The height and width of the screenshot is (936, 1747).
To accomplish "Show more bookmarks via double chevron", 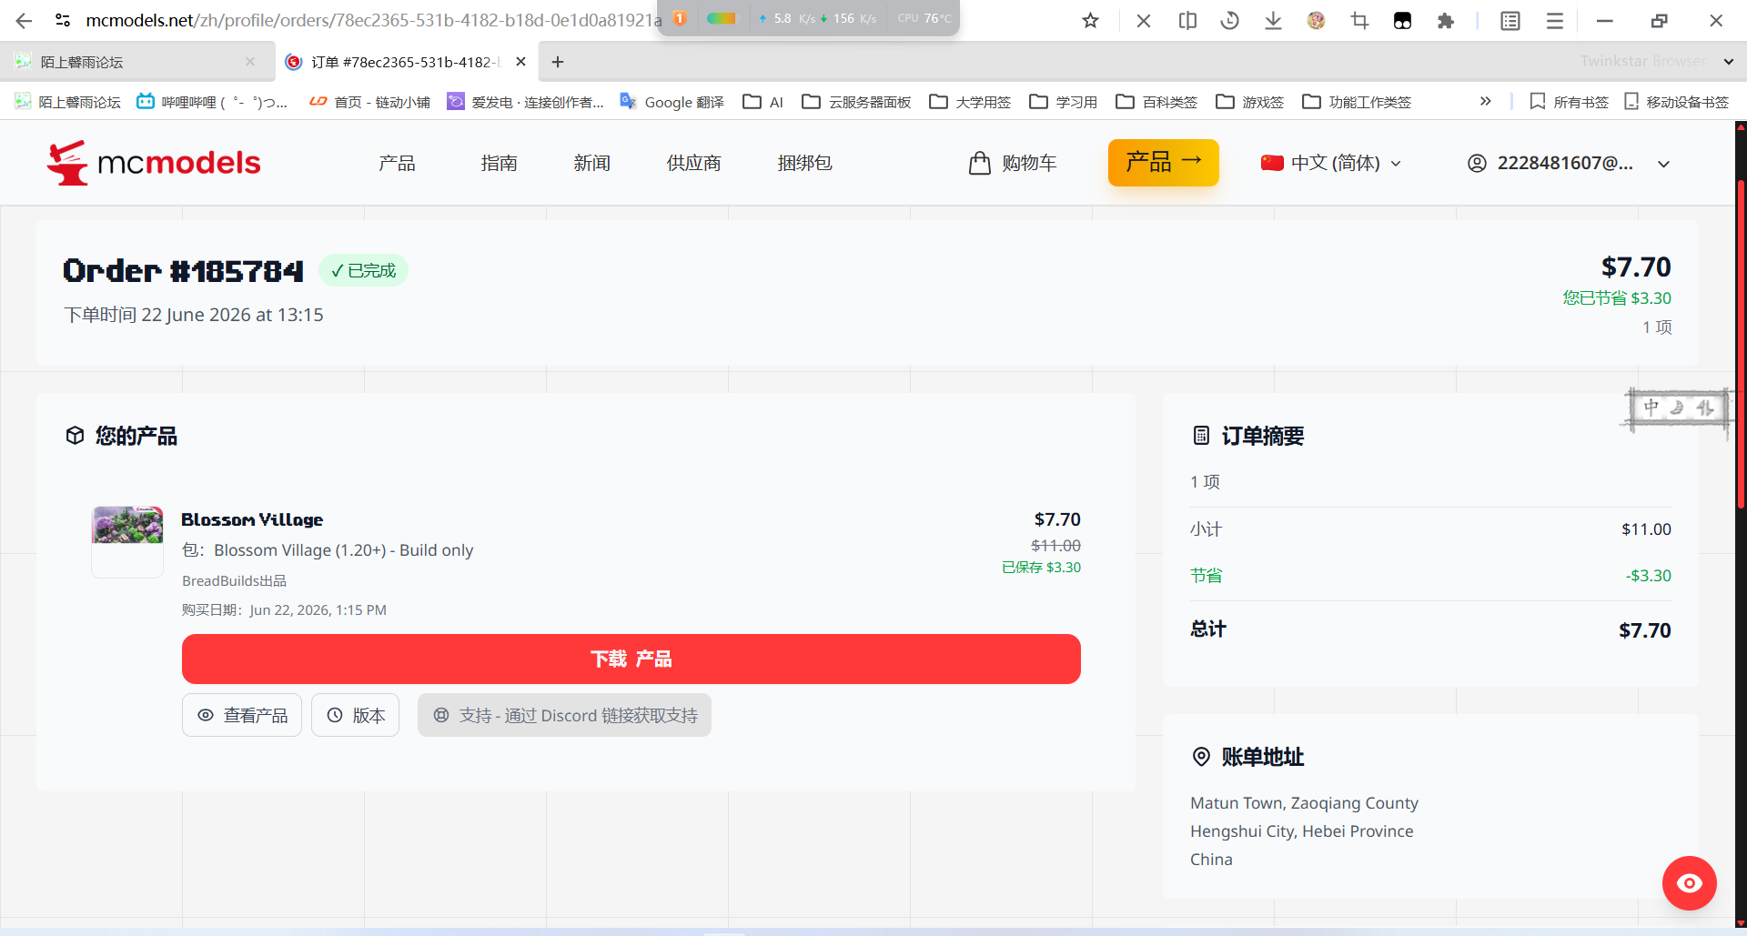I will (1486, 101).
